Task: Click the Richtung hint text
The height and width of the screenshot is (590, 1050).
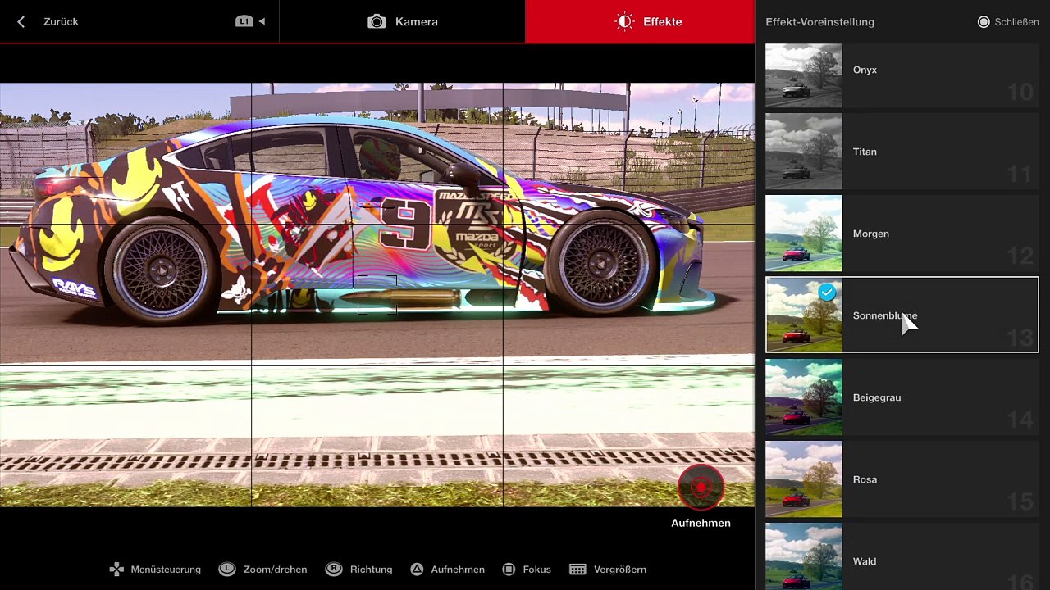Action: tap(371, 570)
